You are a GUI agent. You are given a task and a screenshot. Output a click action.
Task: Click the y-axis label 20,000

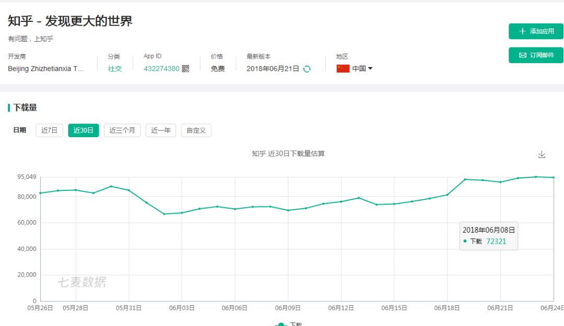tap(27, 274)
